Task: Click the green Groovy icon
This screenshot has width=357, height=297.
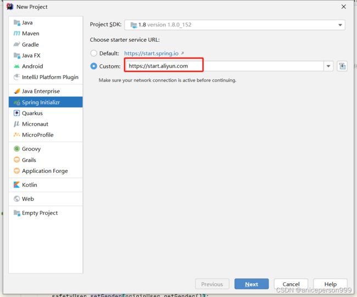Action: click(17, 149)
